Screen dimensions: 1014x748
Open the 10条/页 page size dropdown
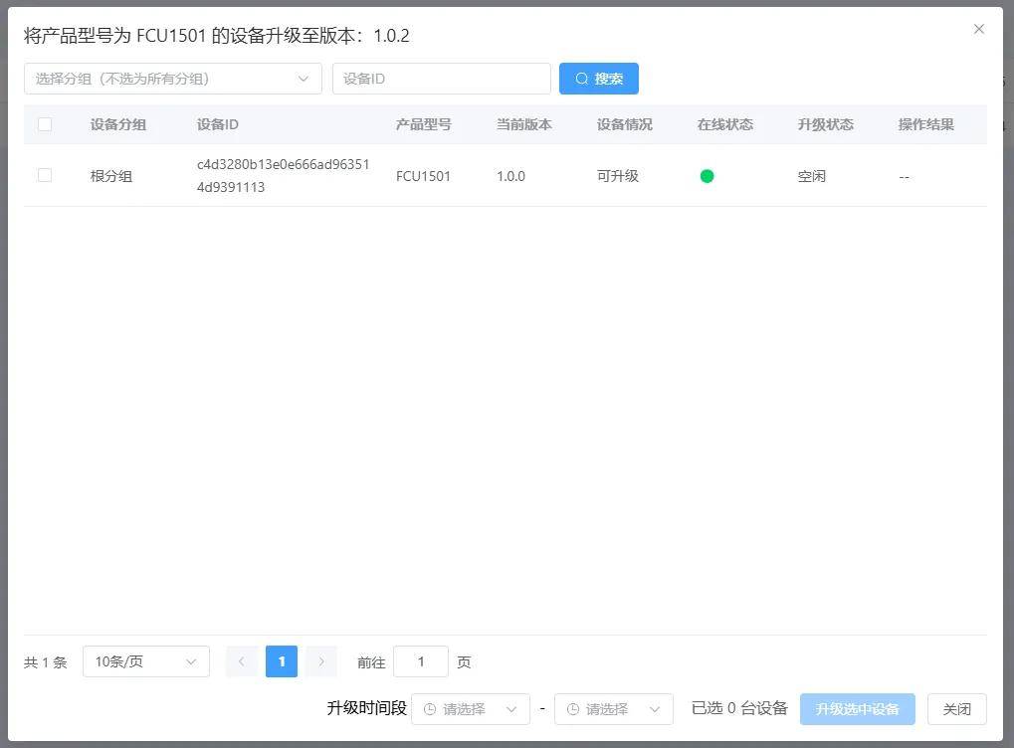pos(146,661)
